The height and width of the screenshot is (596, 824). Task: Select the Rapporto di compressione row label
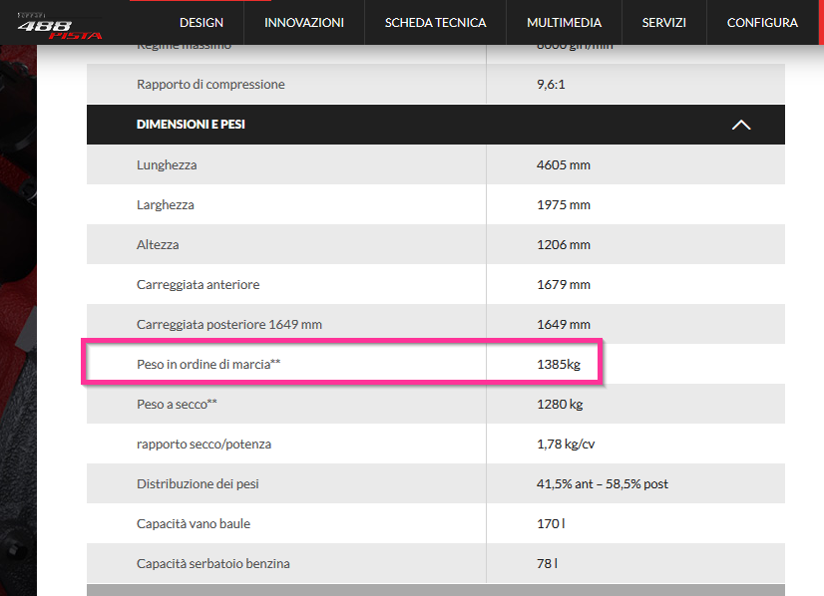click(210, 85)
